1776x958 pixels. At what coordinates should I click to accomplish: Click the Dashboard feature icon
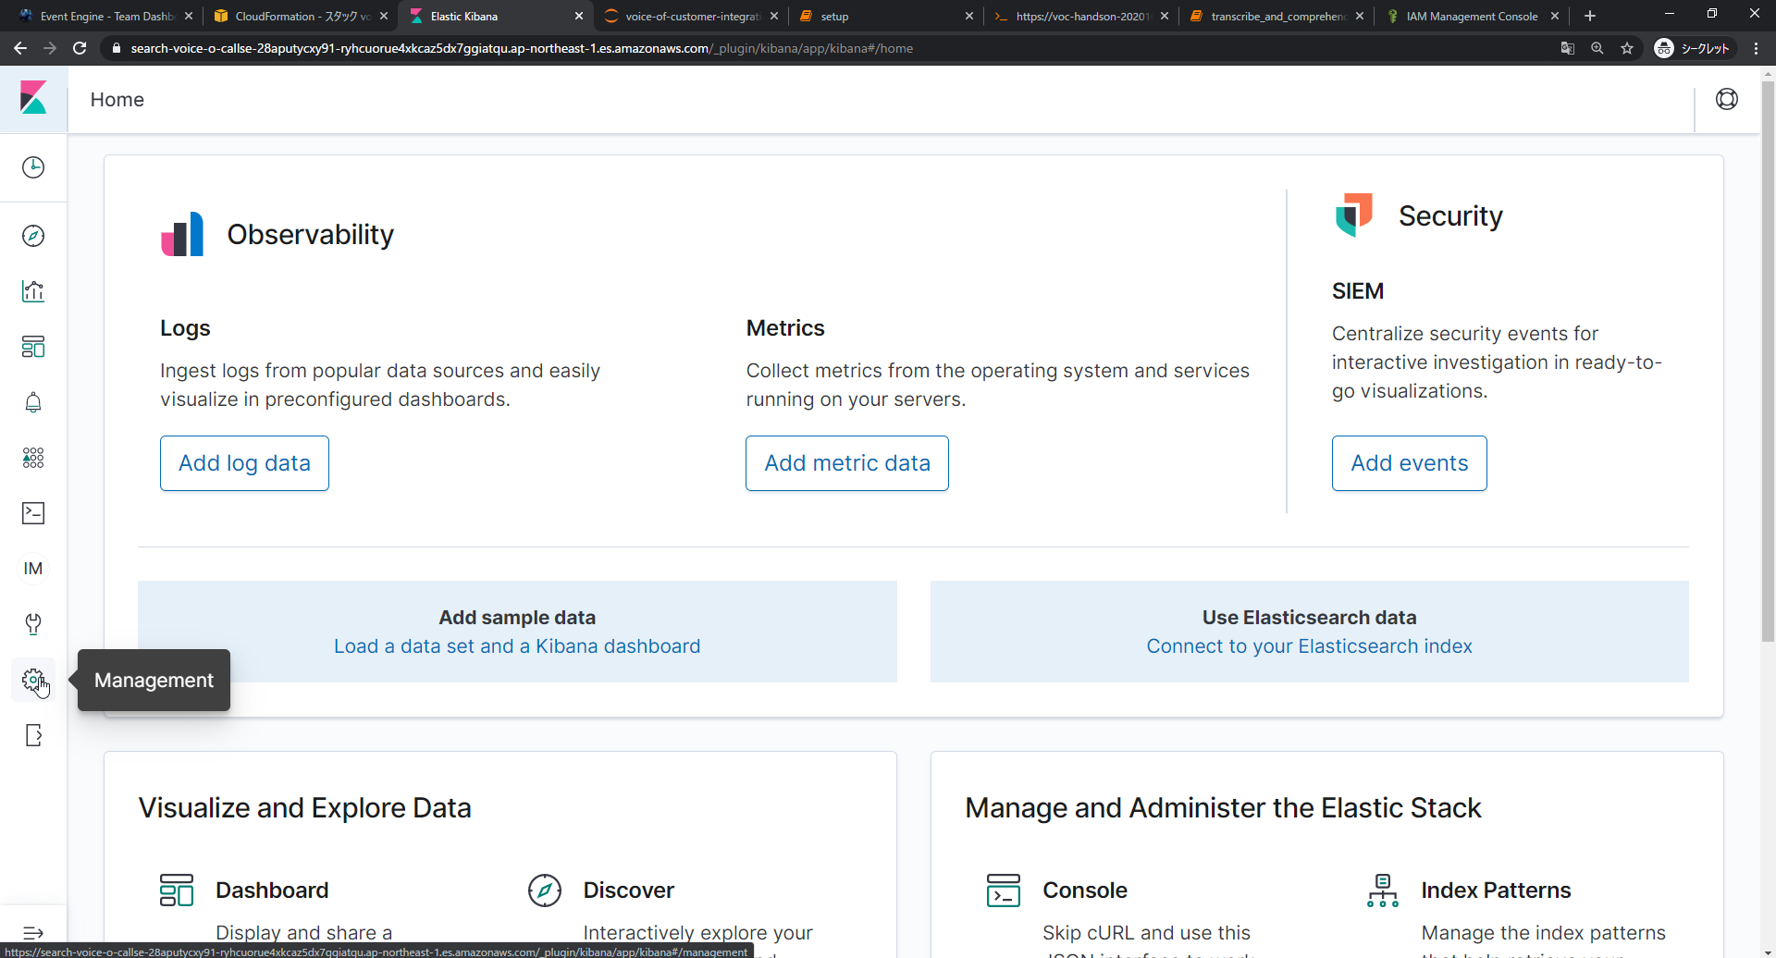click(x=177, y=890)
